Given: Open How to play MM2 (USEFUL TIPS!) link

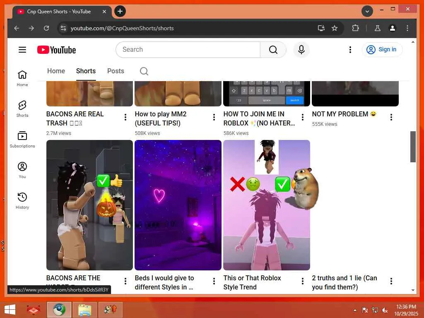Looking at the screenshot, I should pos(161,118).
